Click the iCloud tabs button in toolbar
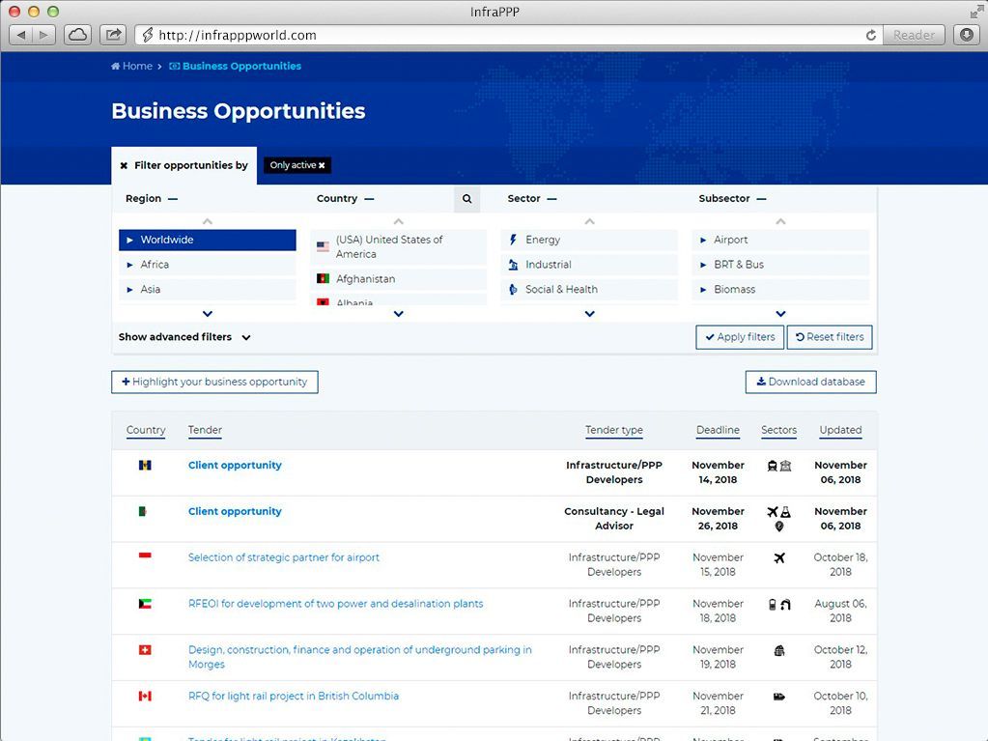Viewport: 988px width, 741px height. (x=77, y=35)
